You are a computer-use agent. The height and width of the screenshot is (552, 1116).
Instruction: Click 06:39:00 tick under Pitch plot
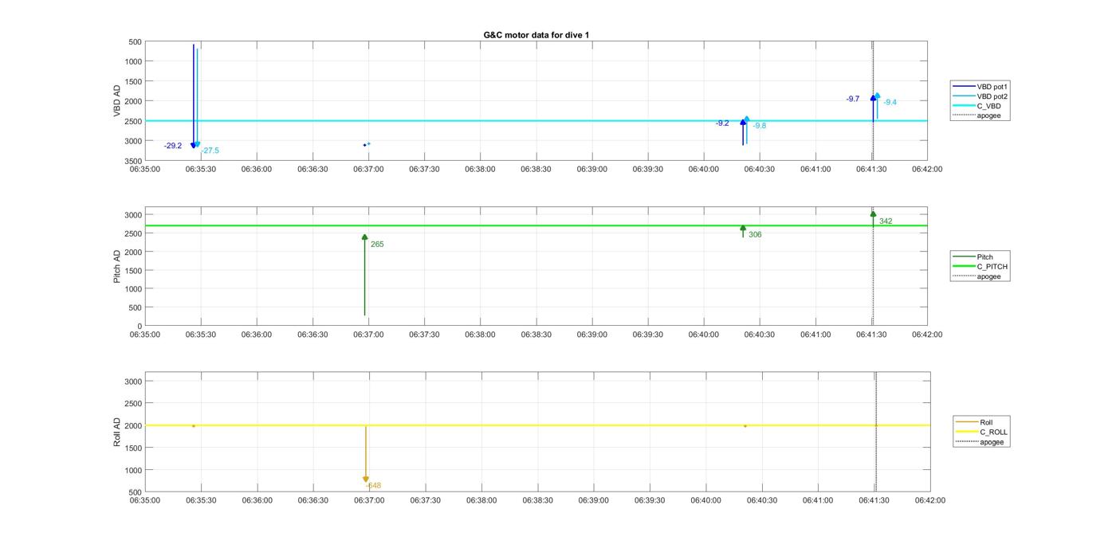coord(591,335)
